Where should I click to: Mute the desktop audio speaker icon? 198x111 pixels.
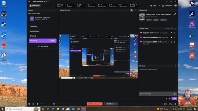(54, 104)
